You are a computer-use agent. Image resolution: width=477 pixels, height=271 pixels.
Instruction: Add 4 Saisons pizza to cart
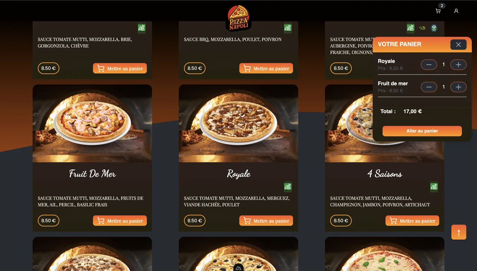412,221
